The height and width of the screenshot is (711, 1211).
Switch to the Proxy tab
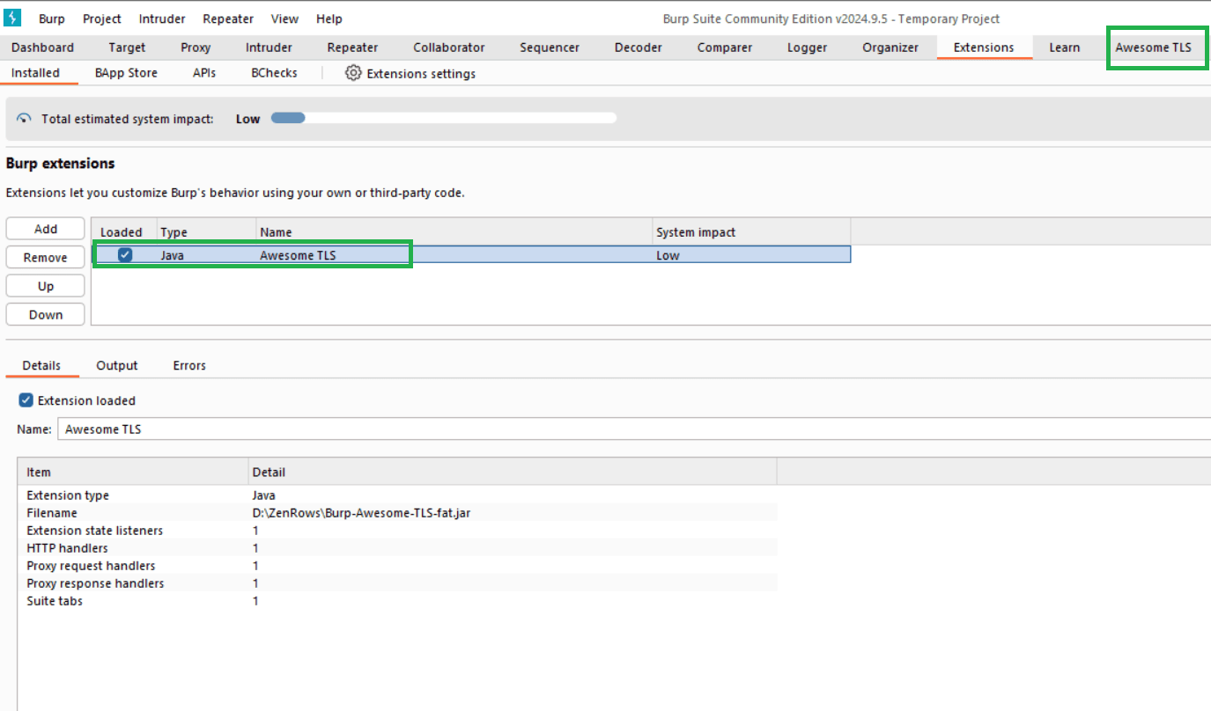(196, 48)
